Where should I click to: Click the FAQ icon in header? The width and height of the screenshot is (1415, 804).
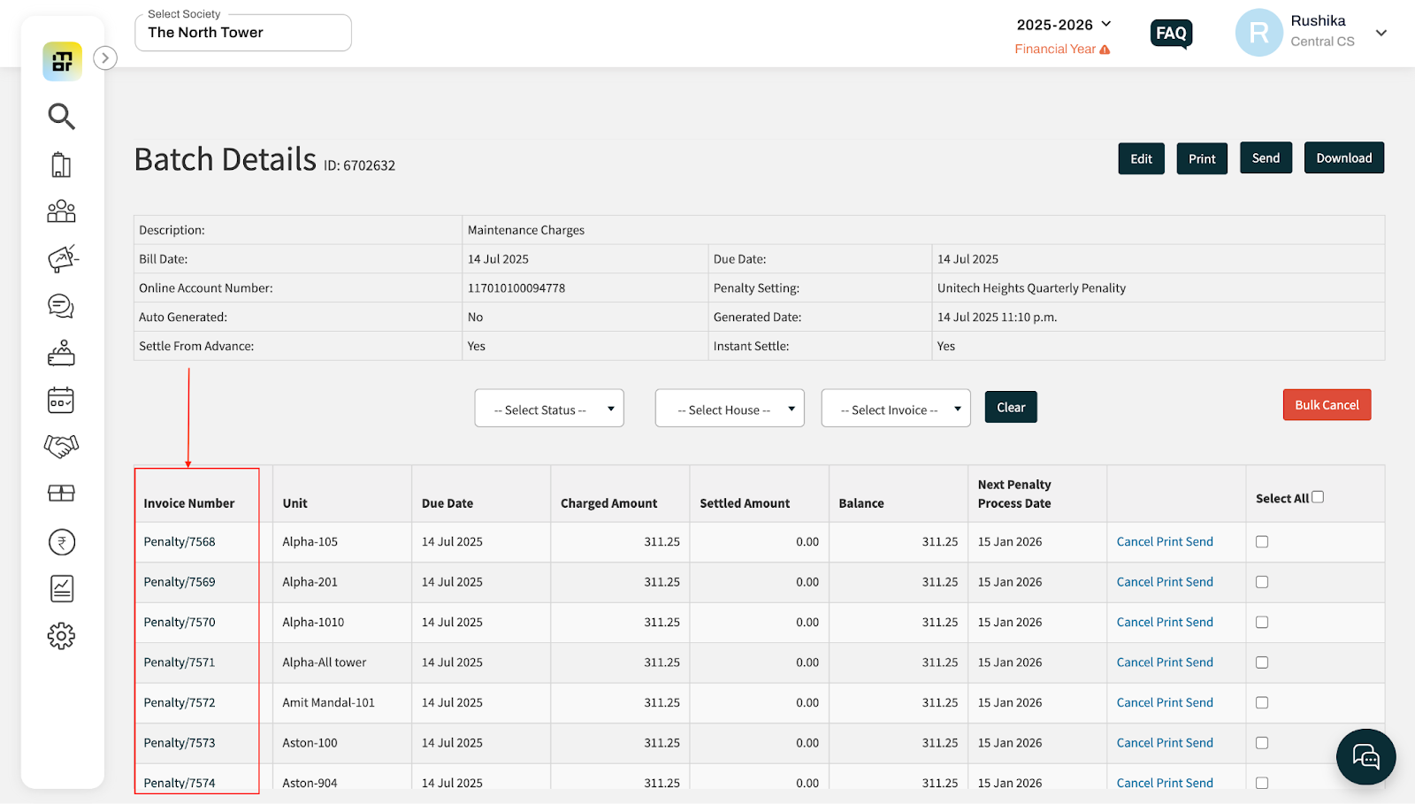[x=1172, y=34]
